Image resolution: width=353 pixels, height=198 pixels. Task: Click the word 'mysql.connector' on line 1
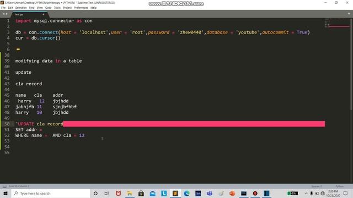click(54, 21)
